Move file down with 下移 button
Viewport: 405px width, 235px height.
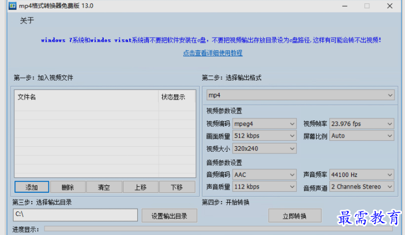point(177,187)
